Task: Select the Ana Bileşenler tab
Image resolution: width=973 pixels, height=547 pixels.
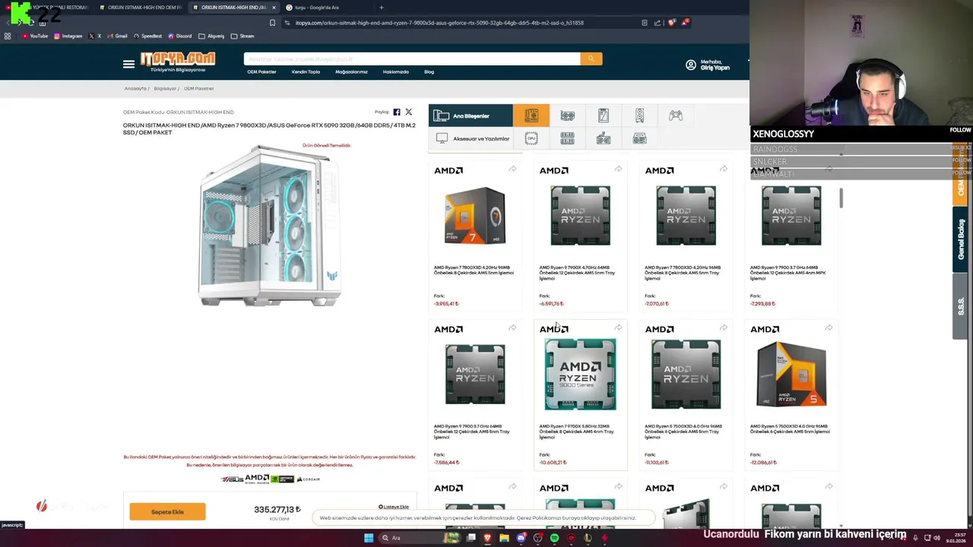Action: coord(471,115)
